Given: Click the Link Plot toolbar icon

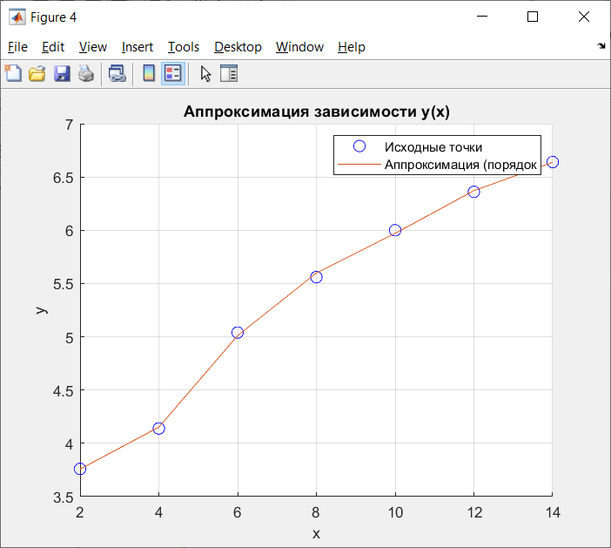Looking at the screenshot, I should 117,73.
